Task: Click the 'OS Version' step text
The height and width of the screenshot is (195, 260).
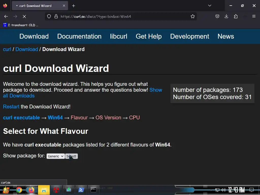Action: click(108, 118)
